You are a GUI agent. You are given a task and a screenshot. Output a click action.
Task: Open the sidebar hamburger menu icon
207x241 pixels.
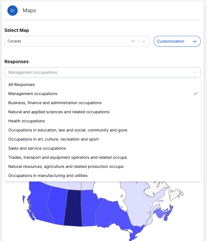pos(12,10)
